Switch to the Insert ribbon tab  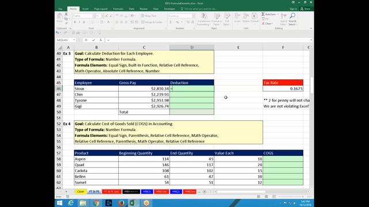pos(85,9)
